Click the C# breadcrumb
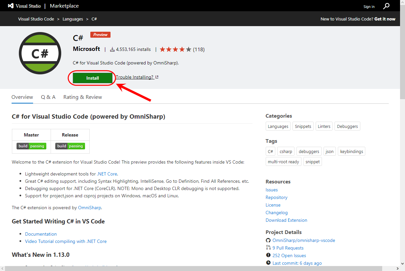This screenshot has width=405, height=271. (94, 19)
